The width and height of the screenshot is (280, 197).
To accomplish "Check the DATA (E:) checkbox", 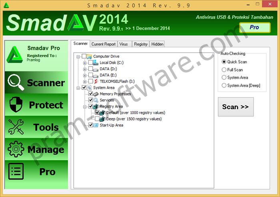I will click(x=90, y=75).
